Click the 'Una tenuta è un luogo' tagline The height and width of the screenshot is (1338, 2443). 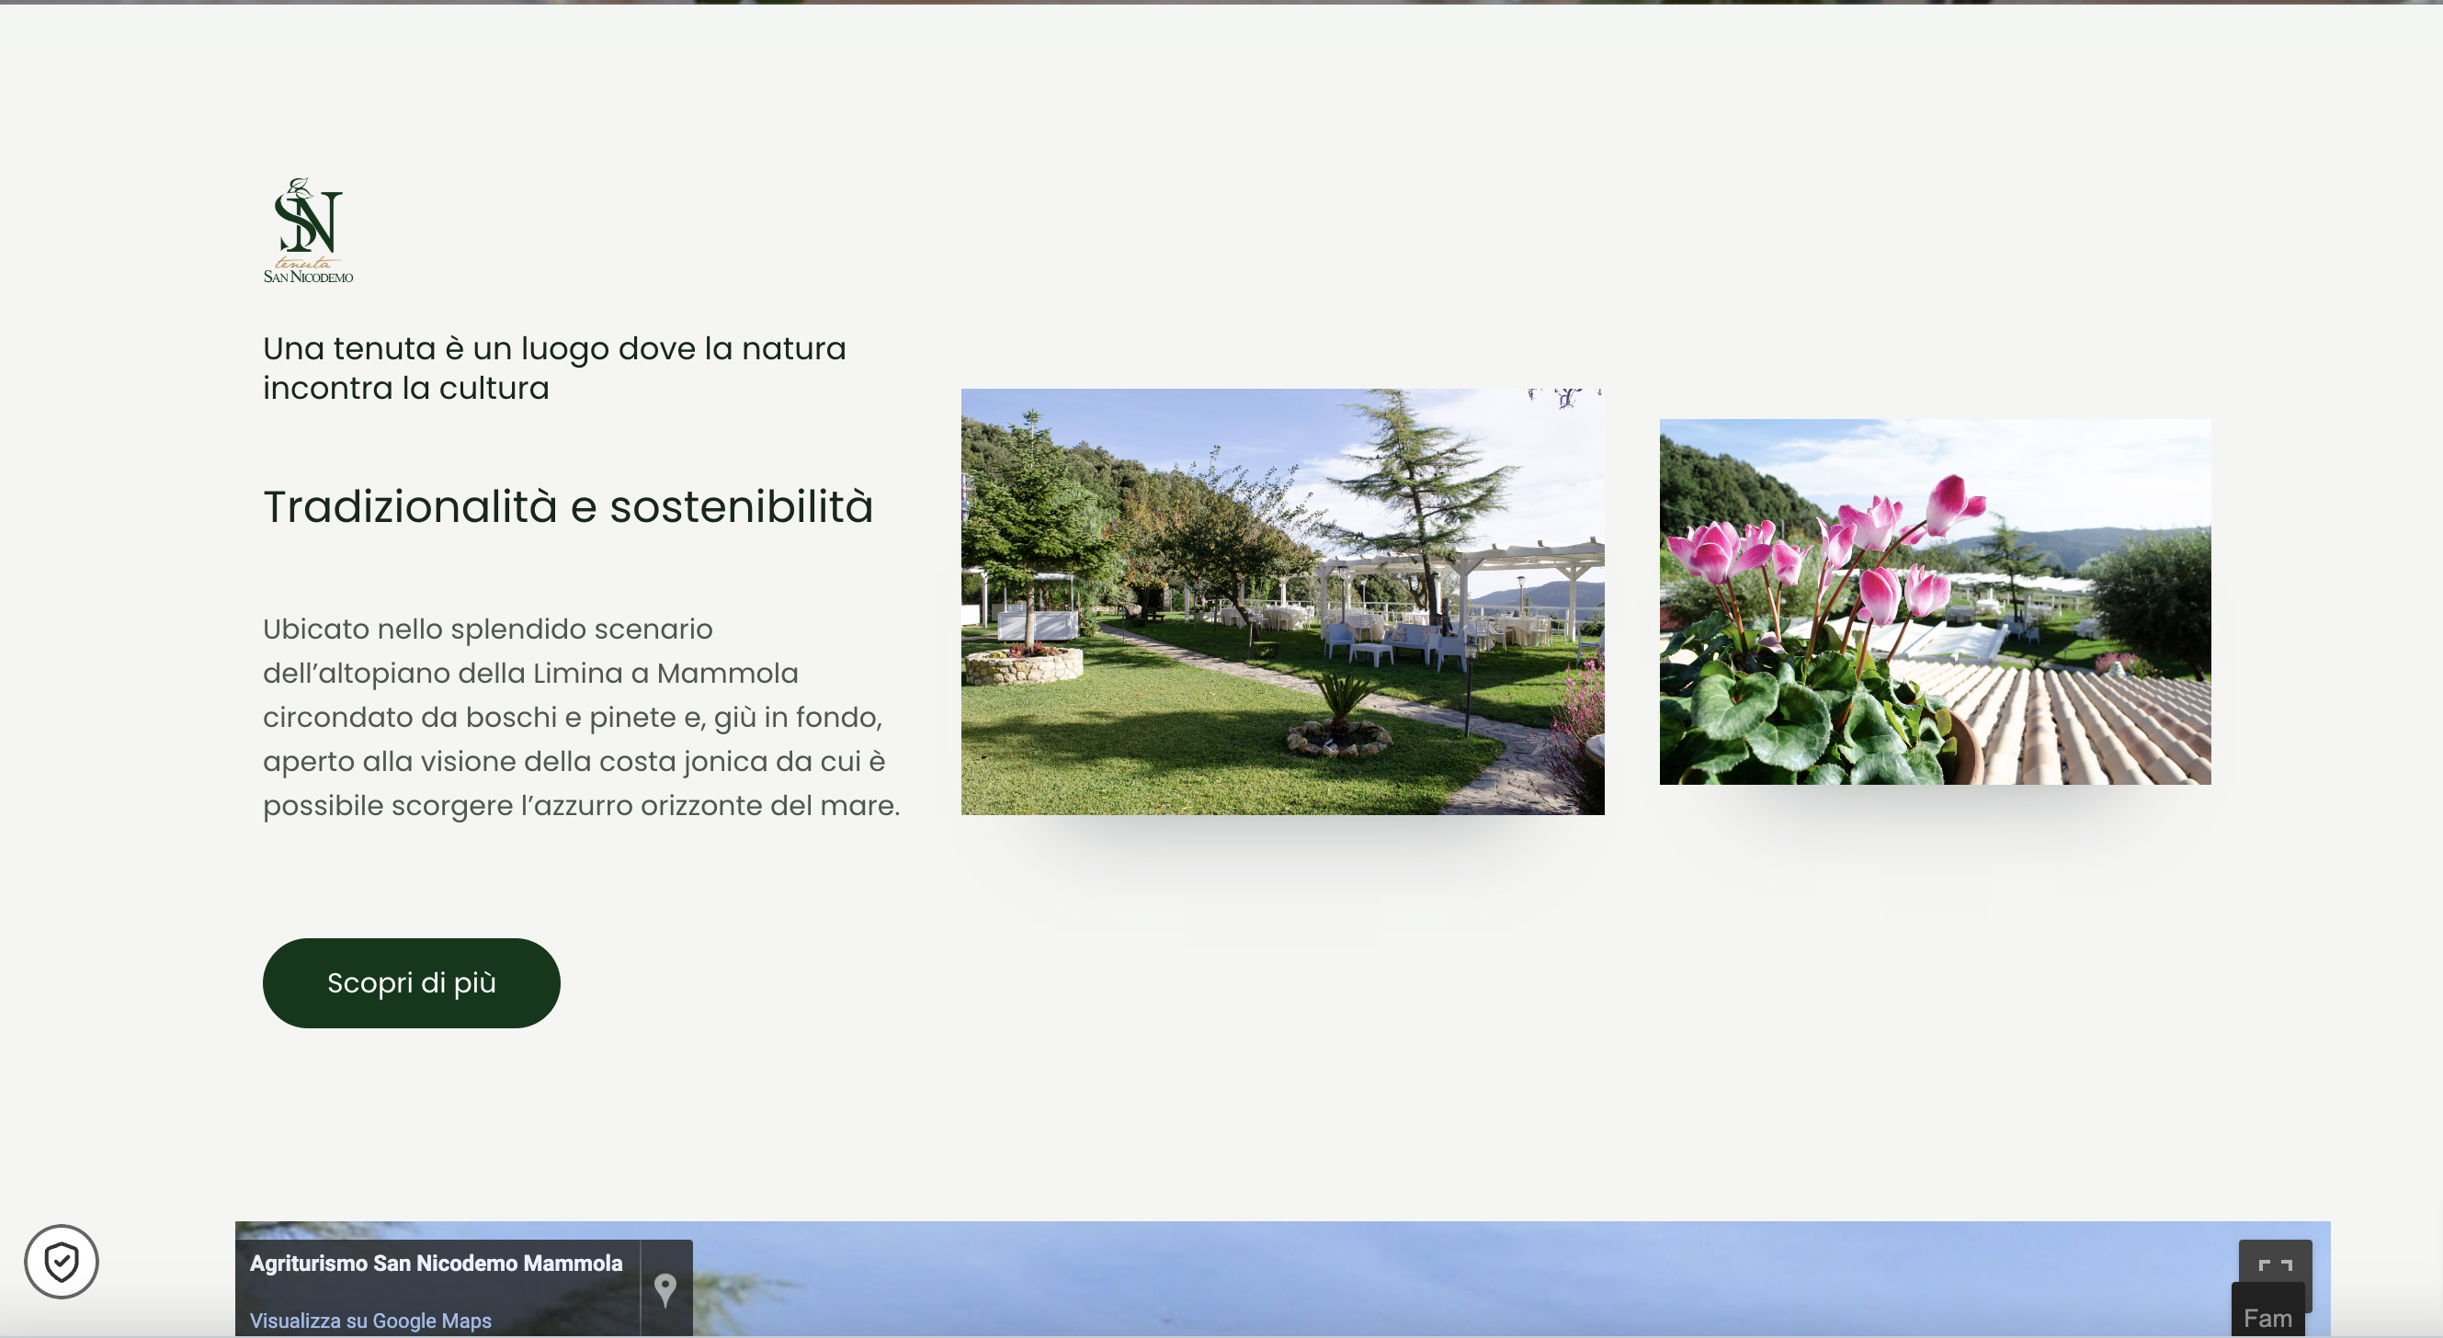click(554, 368)
